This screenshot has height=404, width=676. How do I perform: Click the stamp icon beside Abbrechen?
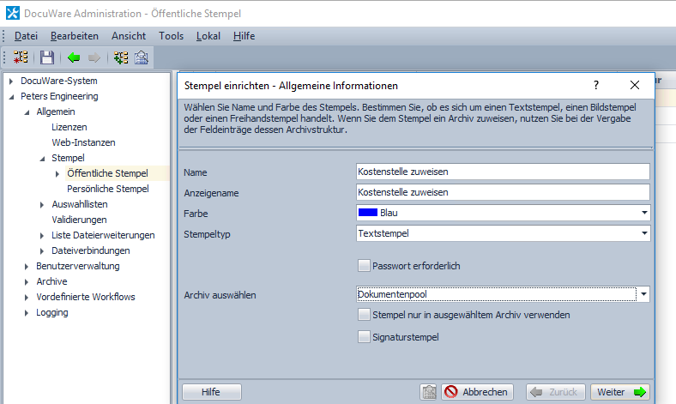pos(429,392)
